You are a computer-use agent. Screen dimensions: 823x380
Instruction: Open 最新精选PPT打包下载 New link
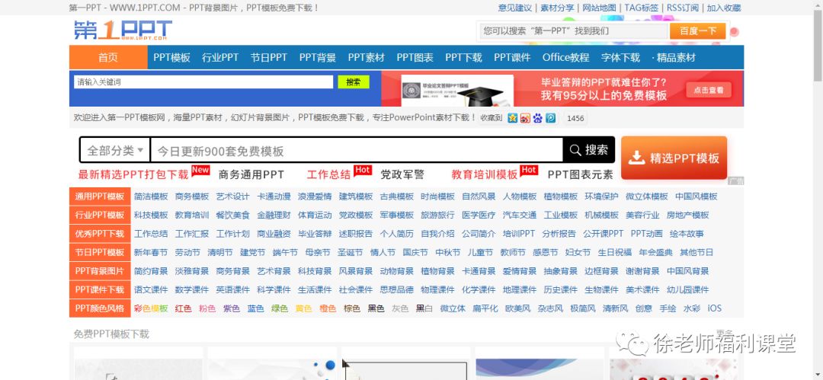click(133, 174)
